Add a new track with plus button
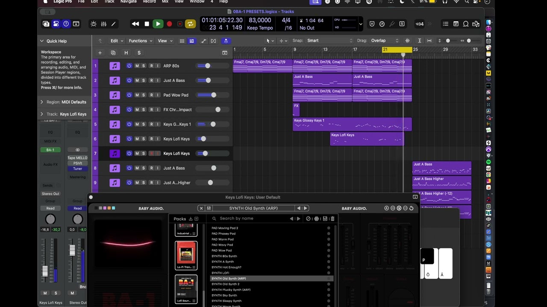Screen dimensions: 547x307 tap(100, 53)
